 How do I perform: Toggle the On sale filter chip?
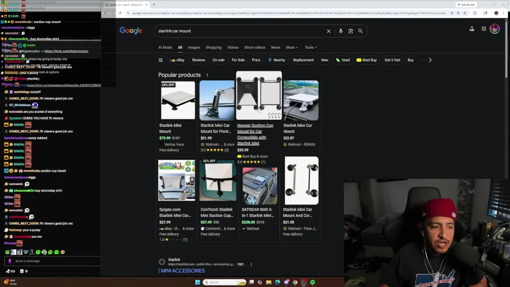(x=218, y=60)
